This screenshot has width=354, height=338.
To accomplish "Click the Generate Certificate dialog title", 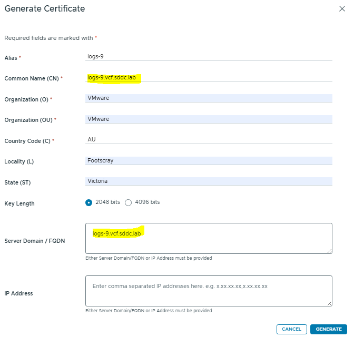I will pos(44,9).
